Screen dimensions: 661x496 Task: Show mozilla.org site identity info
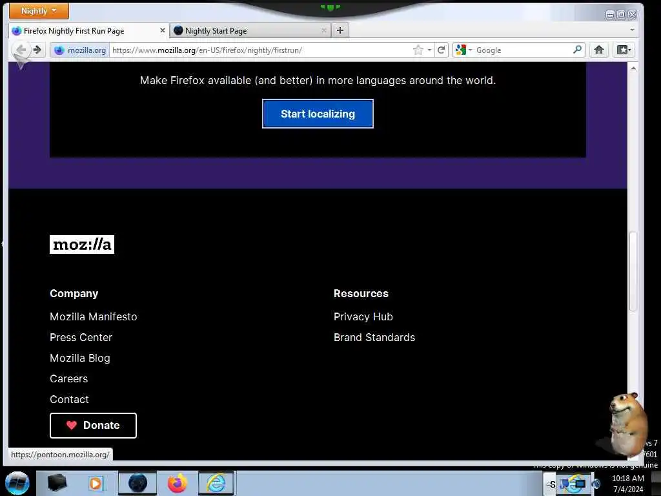[x=80, y=50]
